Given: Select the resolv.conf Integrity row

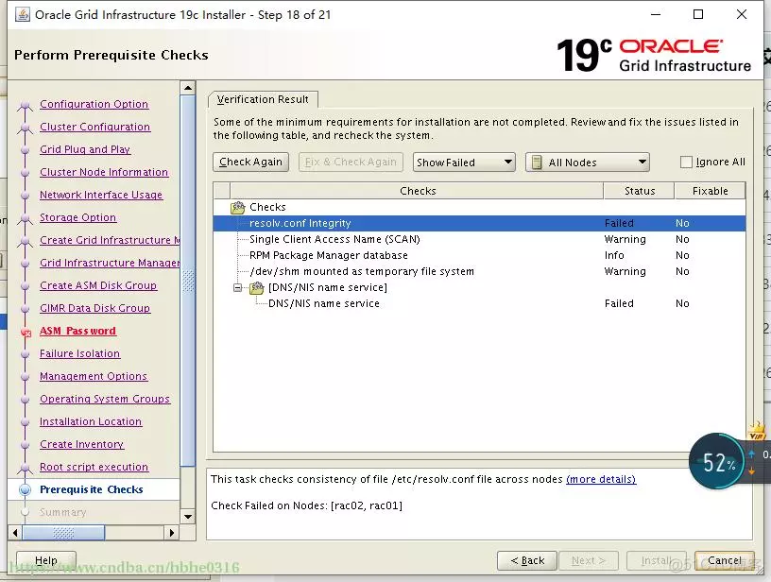Looking at the screenshot, I should tap(479, 223).
